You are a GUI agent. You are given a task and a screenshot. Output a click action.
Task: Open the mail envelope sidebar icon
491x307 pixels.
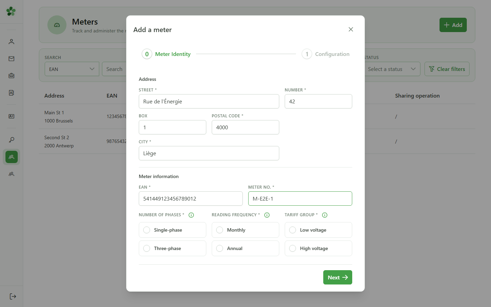point(12,59)
